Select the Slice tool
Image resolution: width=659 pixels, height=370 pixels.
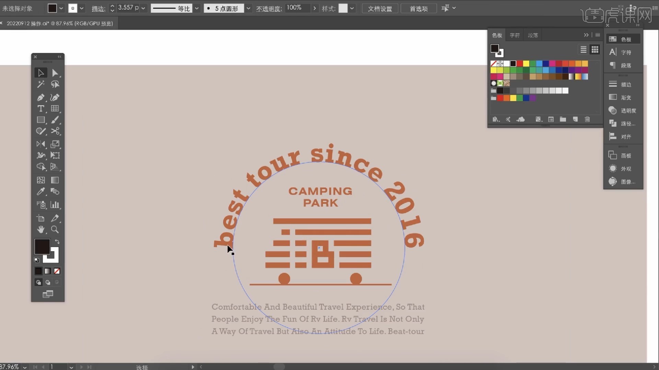(55, 218)
